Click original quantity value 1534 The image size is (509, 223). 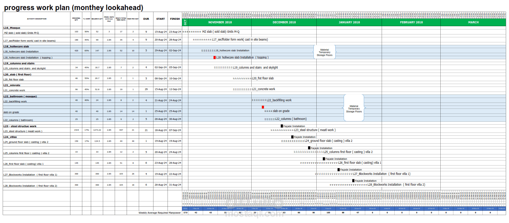pyautogui.click(x=76, y=130)
